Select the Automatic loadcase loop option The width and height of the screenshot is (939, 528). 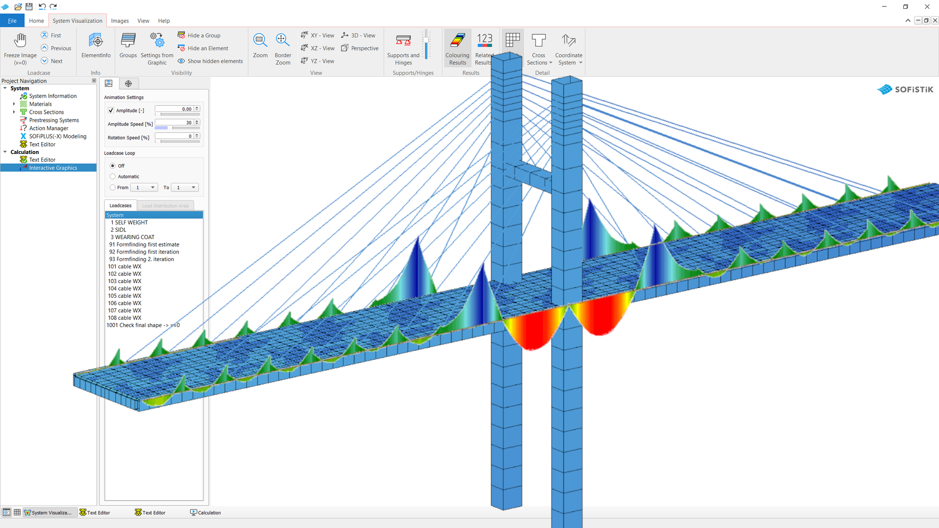(x=113, y=176)
